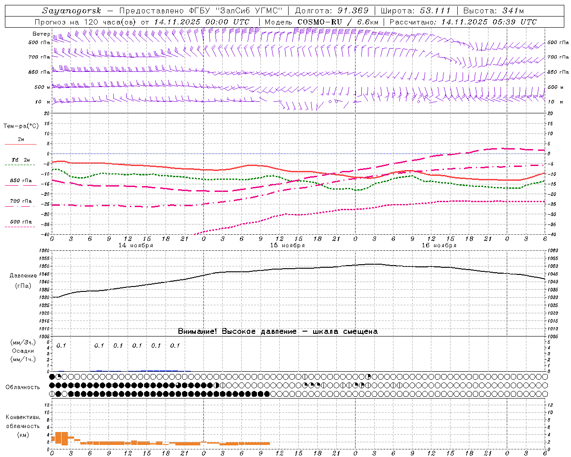Select the model label COSMO-RU / 6.6км
The image size is (571, 457).
coord(338,22)
